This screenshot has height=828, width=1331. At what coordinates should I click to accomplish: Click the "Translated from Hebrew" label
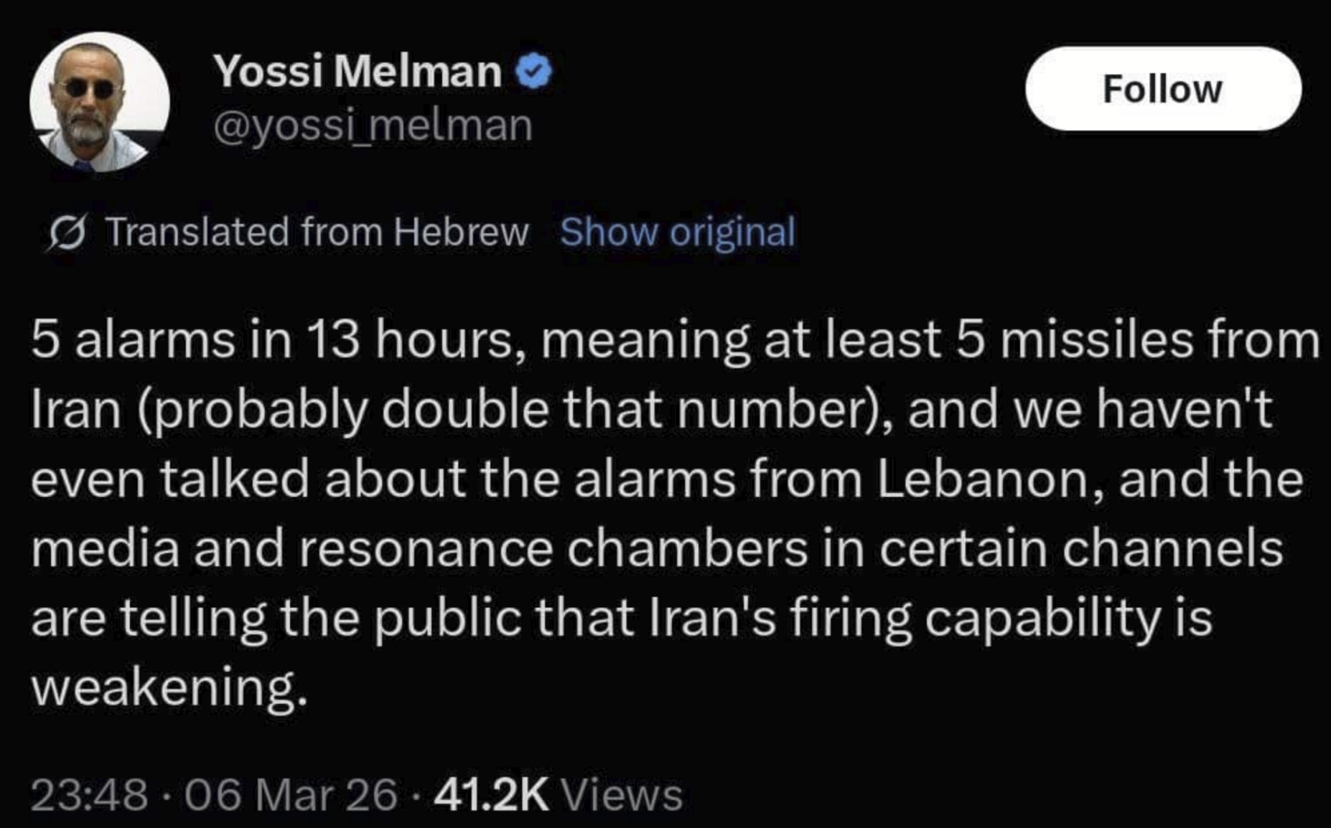point(317,232)
